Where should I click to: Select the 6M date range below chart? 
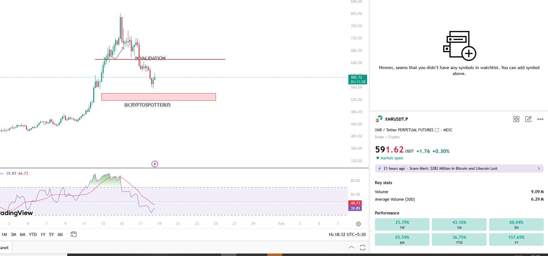pyautogui.click(x=23, y=234)
